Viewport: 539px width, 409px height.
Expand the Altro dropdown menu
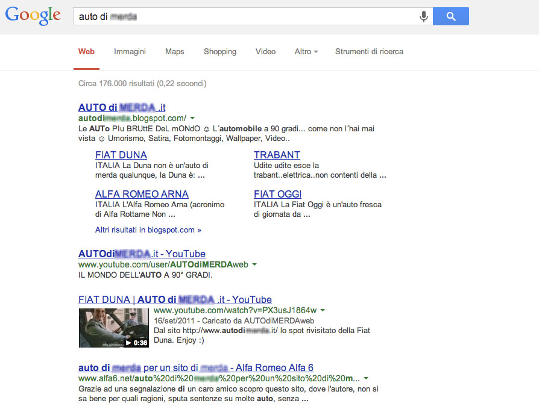pyautogui.click(x=306, y=52)
